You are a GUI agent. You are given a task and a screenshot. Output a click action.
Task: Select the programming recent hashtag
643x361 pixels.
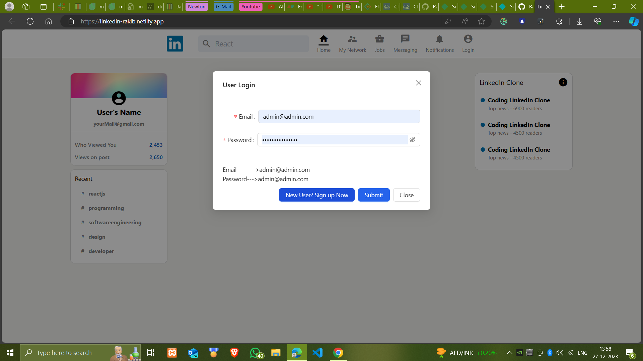coord(106,208)
